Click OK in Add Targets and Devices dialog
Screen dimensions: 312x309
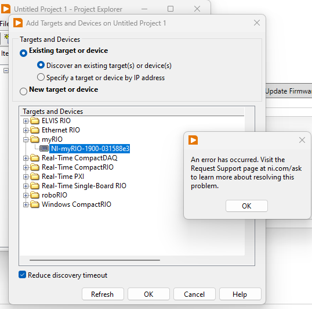pyautogui.click(x=148, y=294)
